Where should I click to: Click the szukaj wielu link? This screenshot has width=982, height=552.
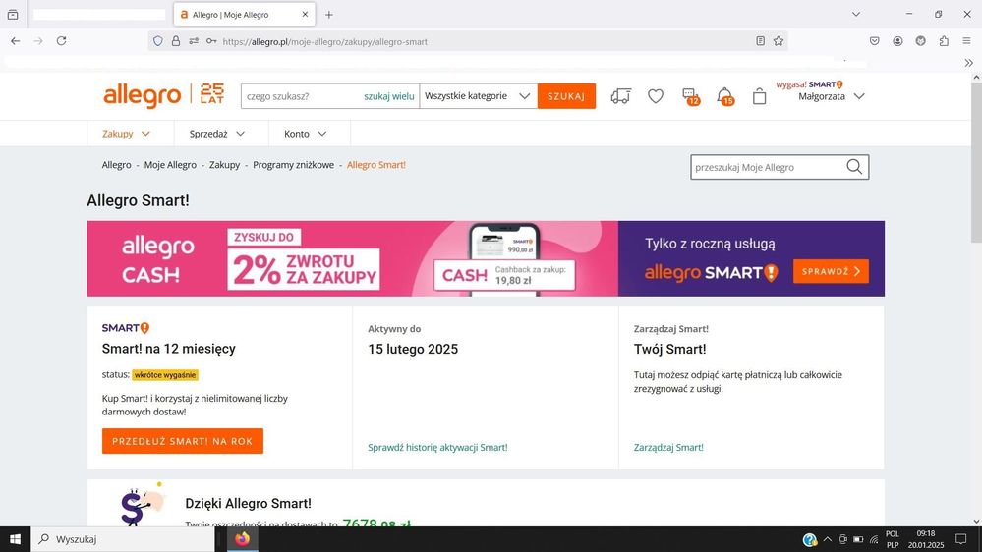[x=389, y=96]
